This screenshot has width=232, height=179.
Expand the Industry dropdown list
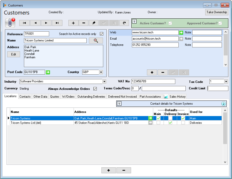(x=104, y=82)
